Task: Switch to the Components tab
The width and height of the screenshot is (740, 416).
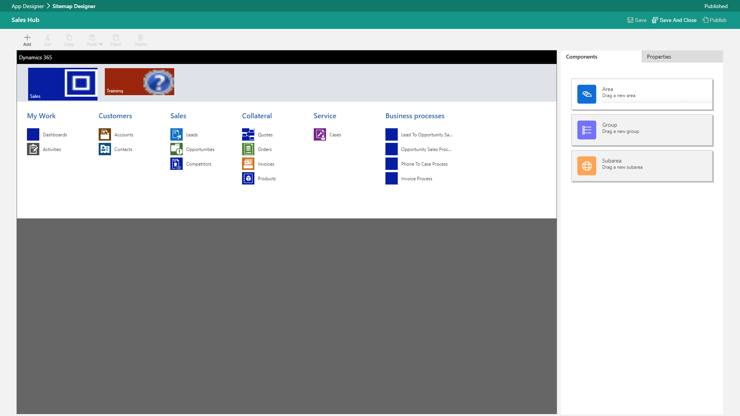Action: coord(581,57)
